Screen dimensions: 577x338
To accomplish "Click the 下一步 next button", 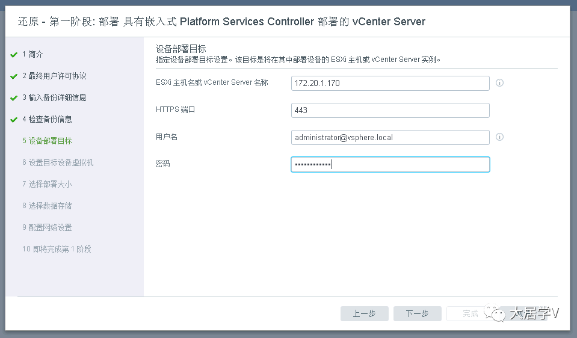I will 418,314.
